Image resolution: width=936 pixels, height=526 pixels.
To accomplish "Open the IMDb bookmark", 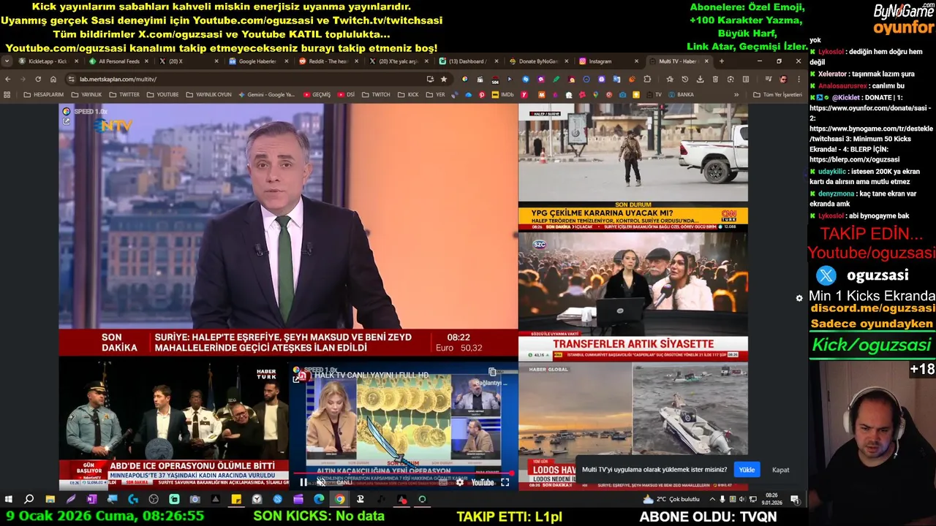I will 502,94.
